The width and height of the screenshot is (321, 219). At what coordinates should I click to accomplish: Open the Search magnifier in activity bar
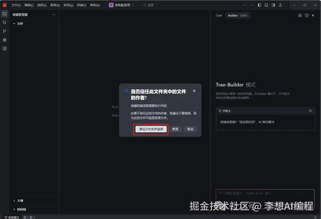4,22
